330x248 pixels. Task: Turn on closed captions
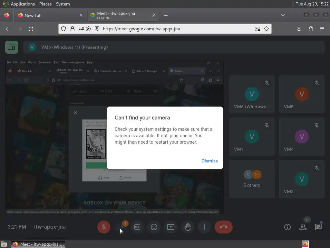click(x=137, y=227)
